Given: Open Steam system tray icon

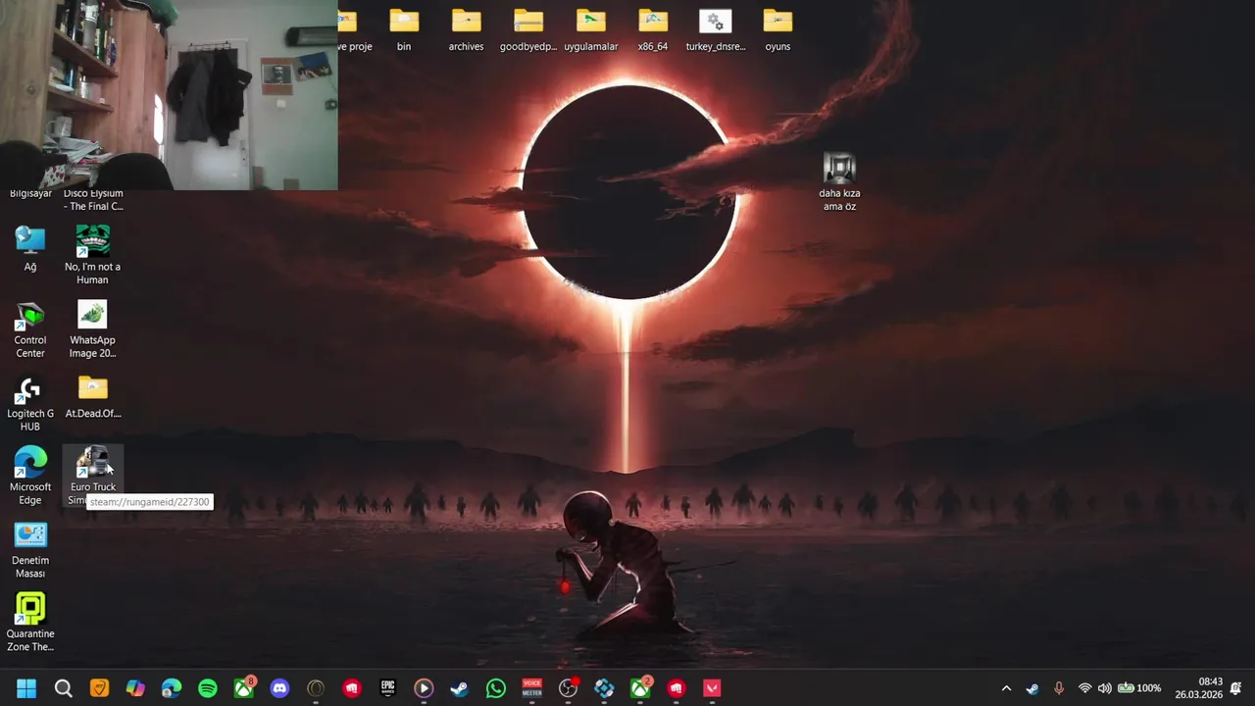Looking at the screenshot, I should click(x=1032, y=688).
